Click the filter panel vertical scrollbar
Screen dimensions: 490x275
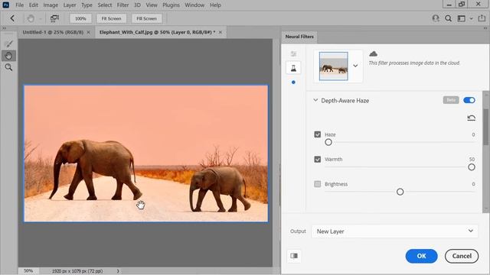485,127
